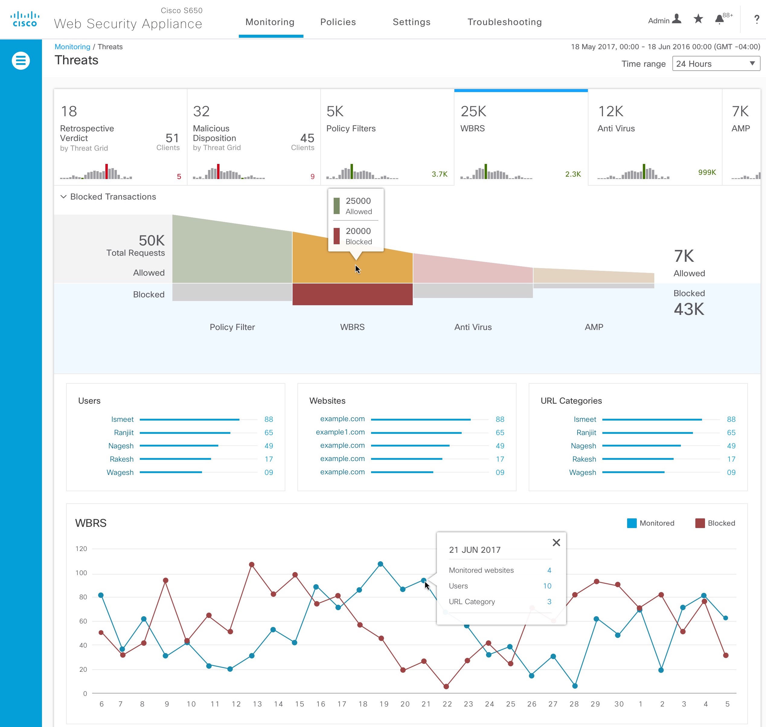
Task: Open the Admin user profile icon
Action: click(x=677, y=19)
